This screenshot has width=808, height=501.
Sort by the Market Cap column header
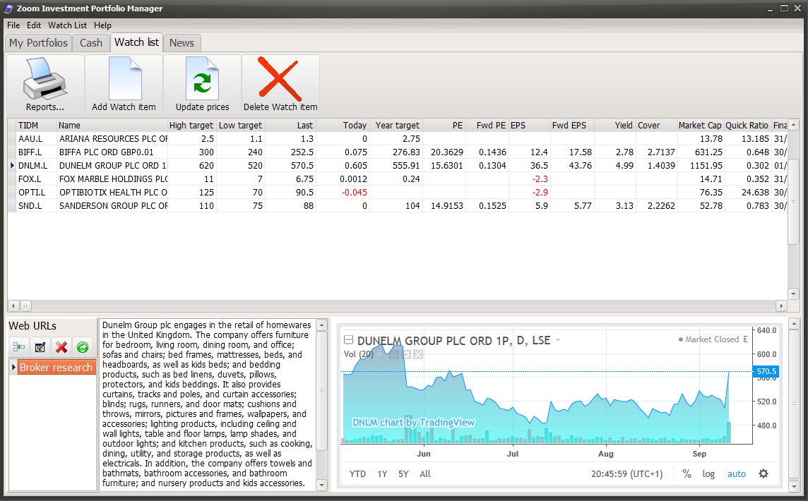click(x=700, y=125)
